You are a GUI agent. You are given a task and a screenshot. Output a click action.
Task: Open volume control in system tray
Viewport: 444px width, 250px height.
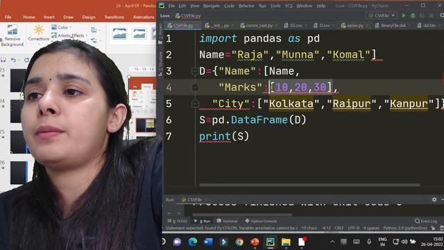click(x=404, y=242)
